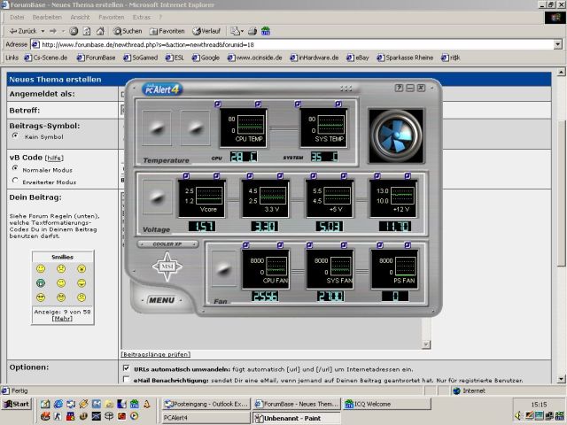The height and width of the screenshot is (425, 567).
Task: Select the CPU FAN speed gauge
Action: click(x=266, y=270)
